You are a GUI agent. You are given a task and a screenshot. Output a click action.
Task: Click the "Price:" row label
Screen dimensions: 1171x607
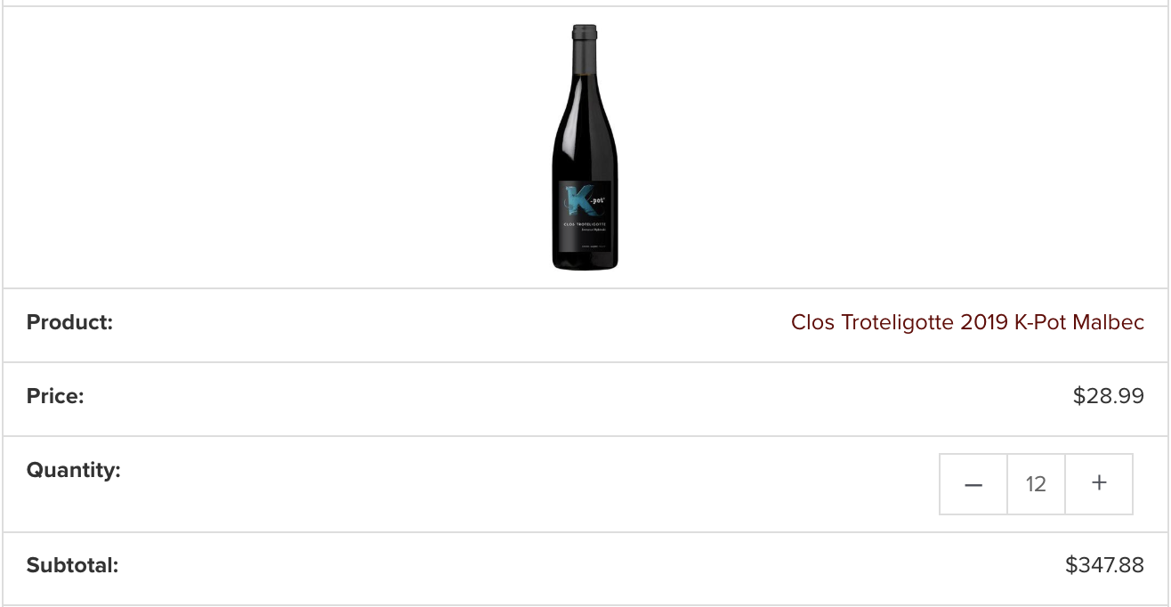[x=55, y=396]
